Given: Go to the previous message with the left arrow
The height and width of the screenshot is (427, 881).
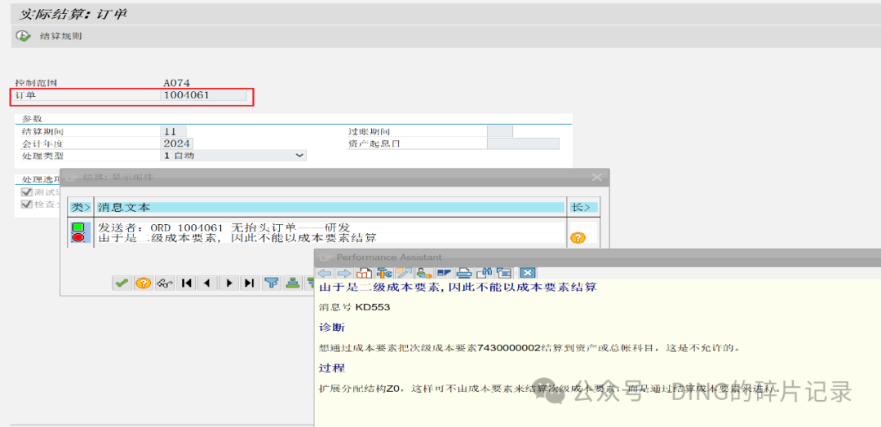Looking at the screenshot, I should point(206,284).
